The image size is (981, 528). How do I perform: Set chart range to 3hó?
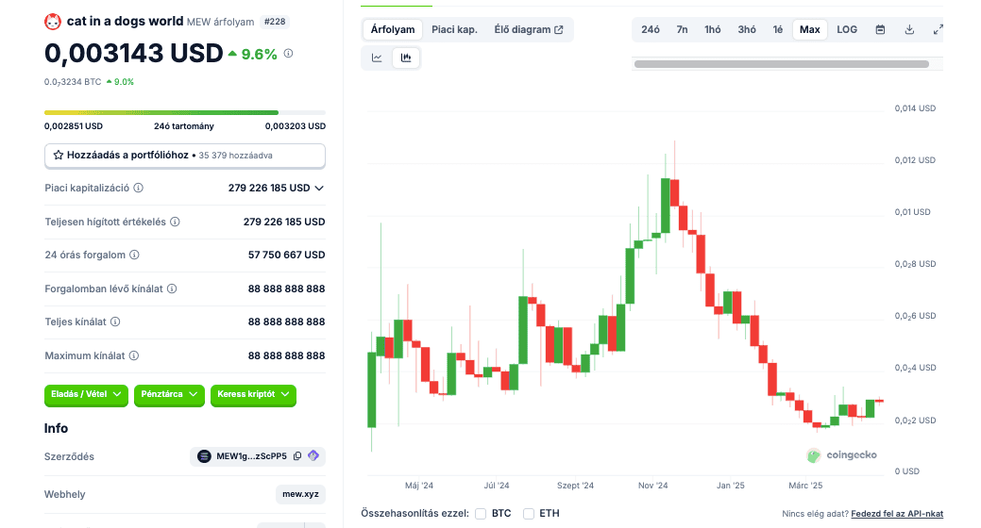tap(747, 29)
